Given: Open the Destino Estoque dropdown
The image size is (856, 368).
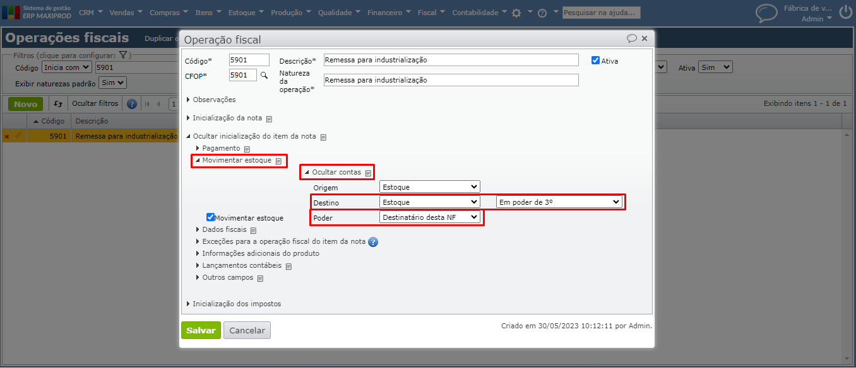Looking at the screenshot, I should click(x=430, y=202).
